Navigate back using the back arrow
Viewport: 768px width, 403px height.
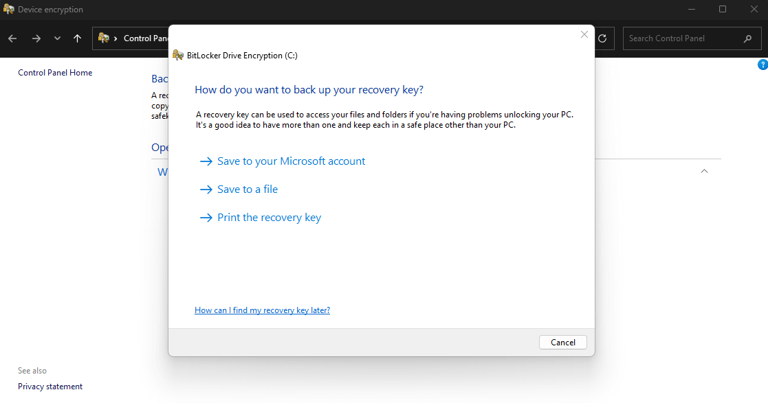point(12,38)
